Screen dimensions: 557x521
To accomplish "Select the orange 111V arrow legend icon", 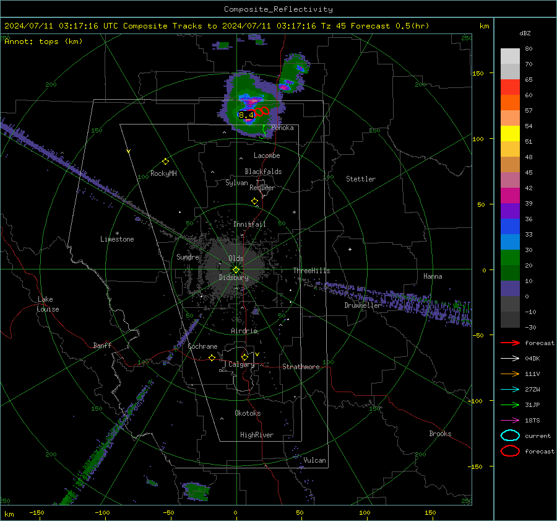I will tap(510, 374).
